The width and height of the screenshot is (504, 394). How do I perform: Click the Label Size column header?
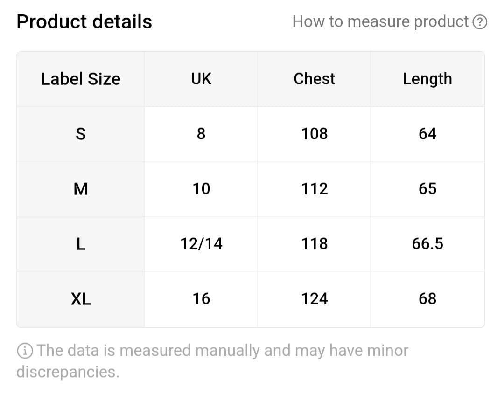[x=81, y=79]
